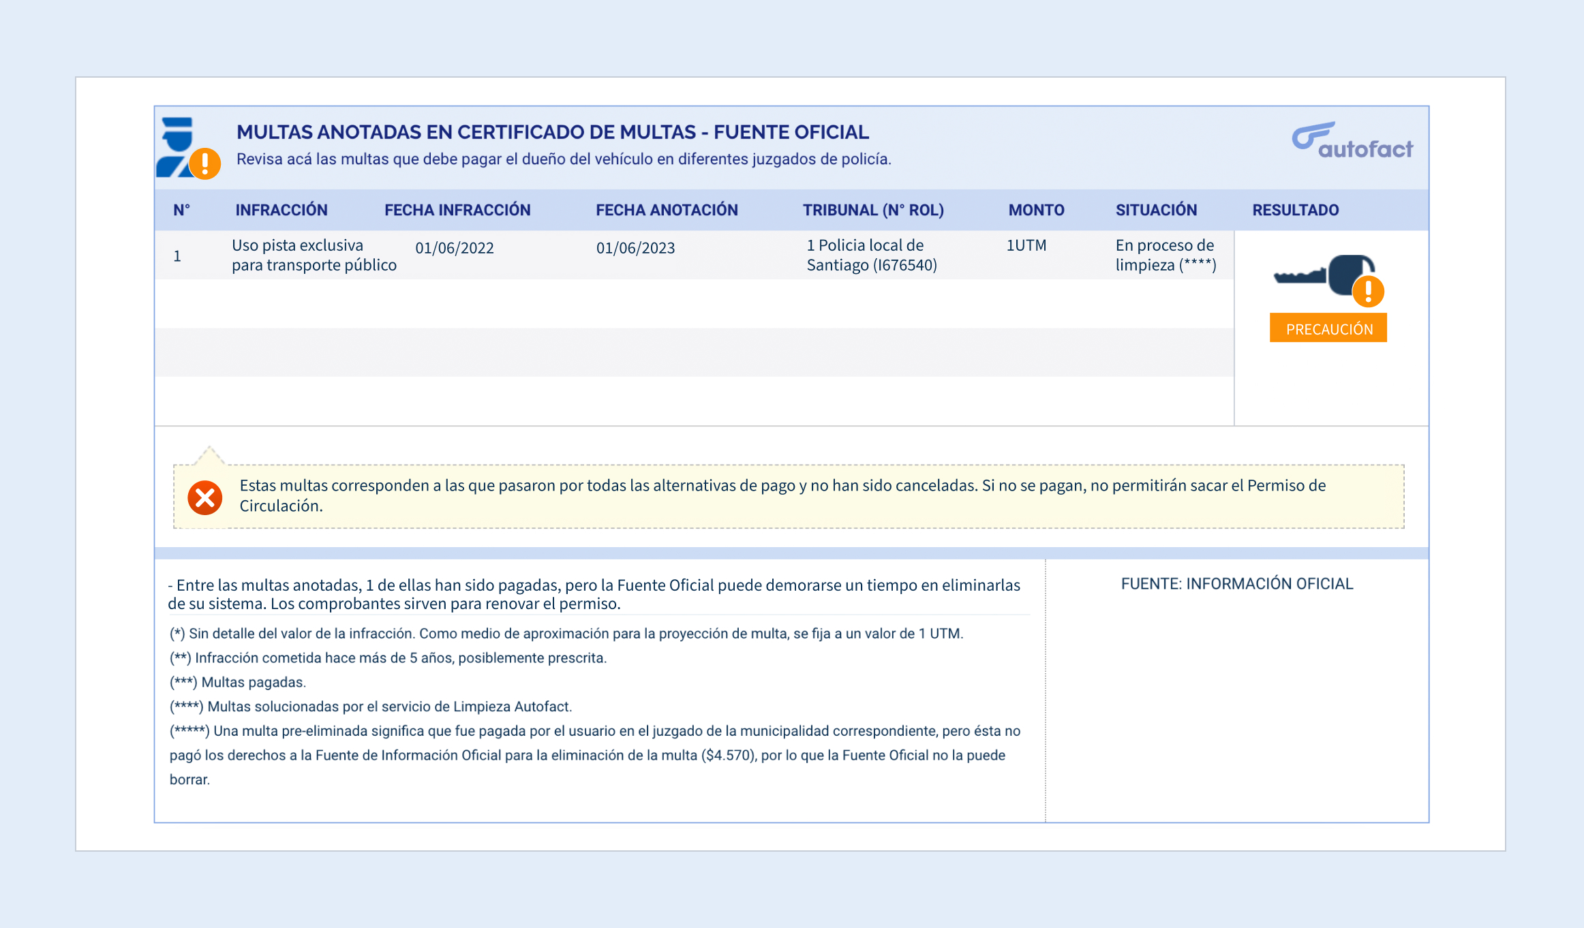Image resolution: width=1584 pixels, height=928 pixels.
Task: Click the TRIBUNAL (N° ROL) column header
Action: [873, 210]
